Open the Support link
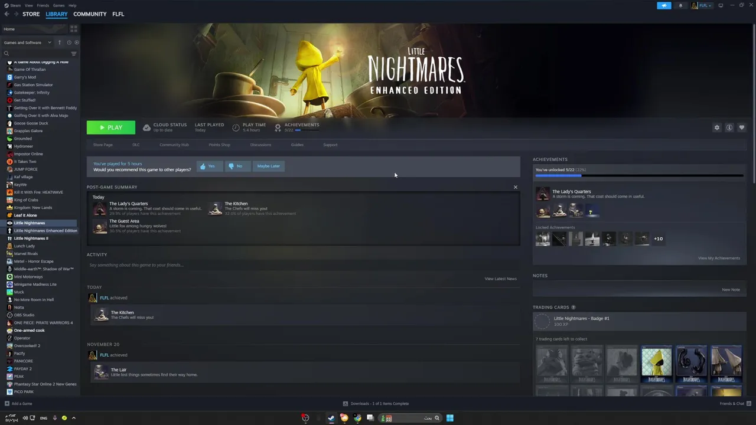 pyautogui.click(x=330, y=145)
